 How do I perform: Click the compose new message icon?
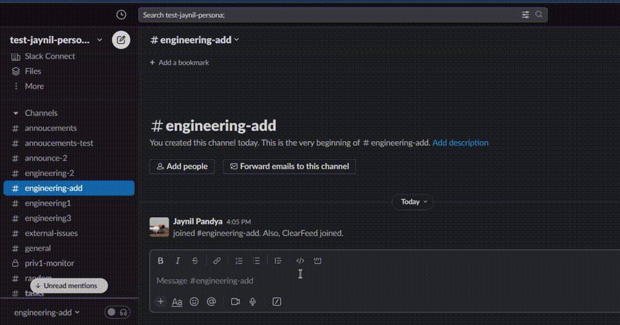(121, 40)
